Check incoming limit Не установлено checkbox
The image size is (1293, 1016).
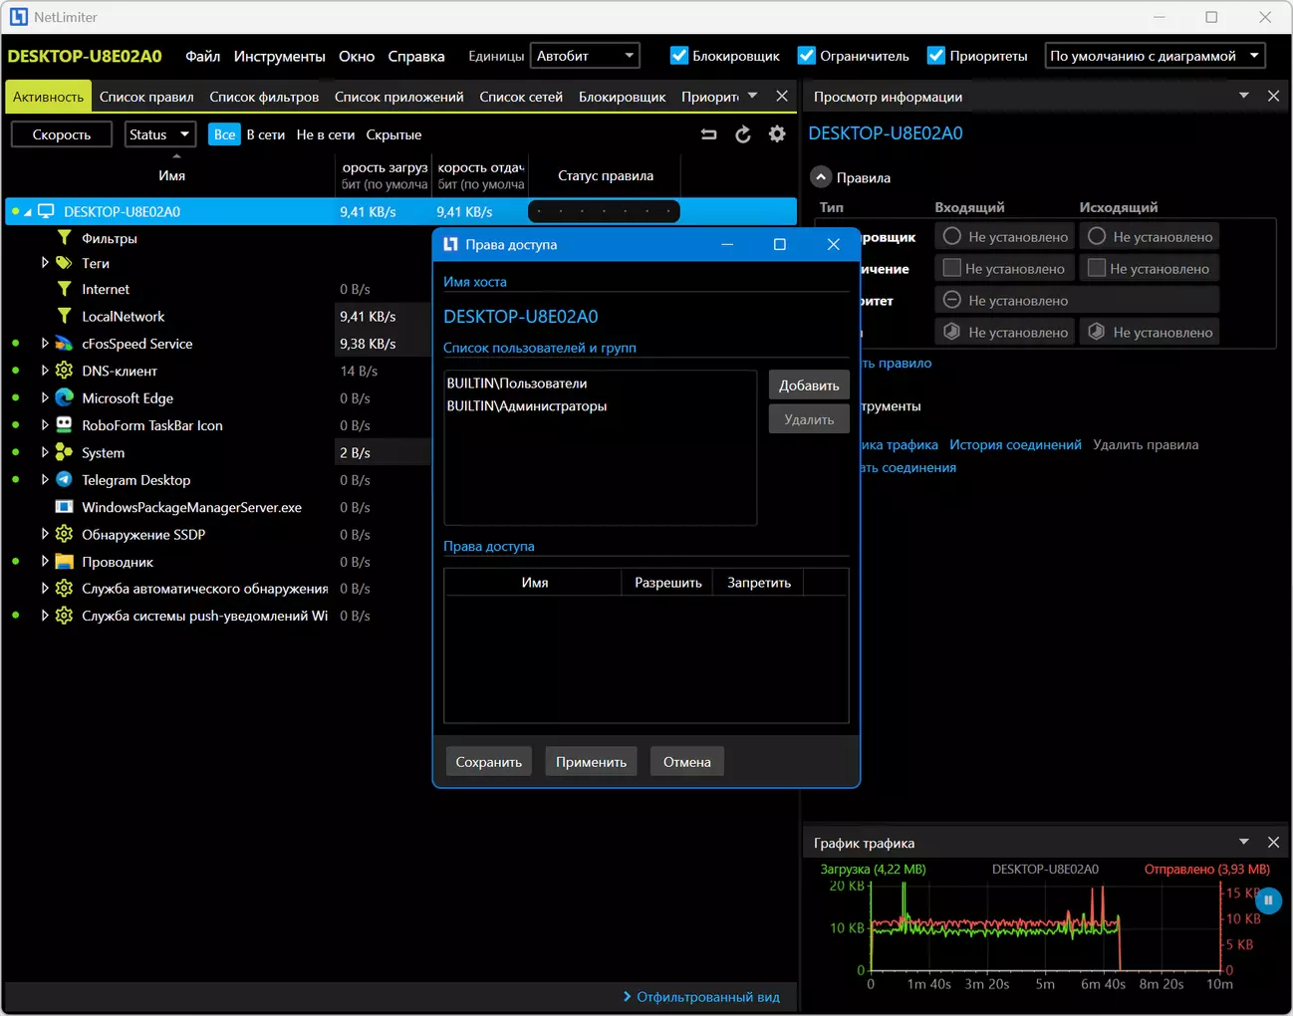point(951,268)
